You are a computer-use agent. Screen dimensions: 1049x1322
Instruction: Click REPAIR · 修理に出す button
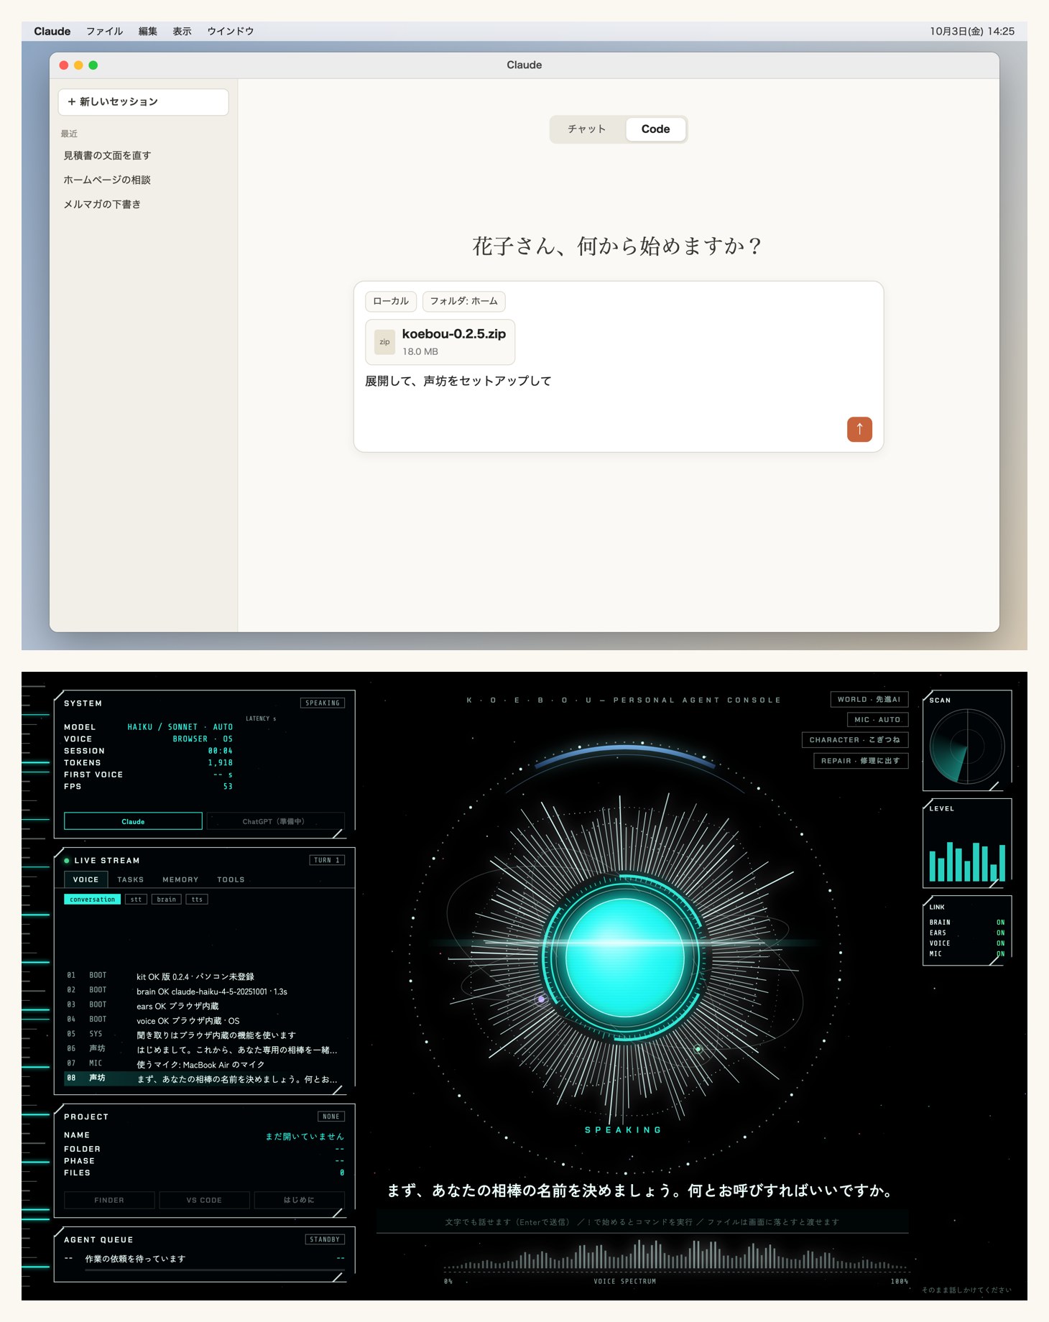[861, 760]
